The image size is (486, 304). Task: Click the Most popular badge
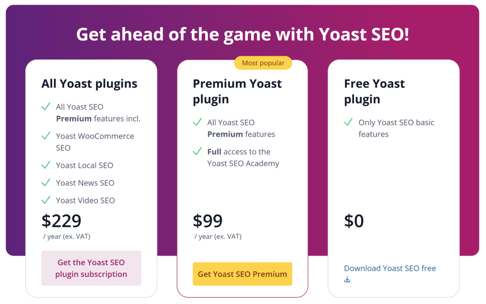(263, 63)
